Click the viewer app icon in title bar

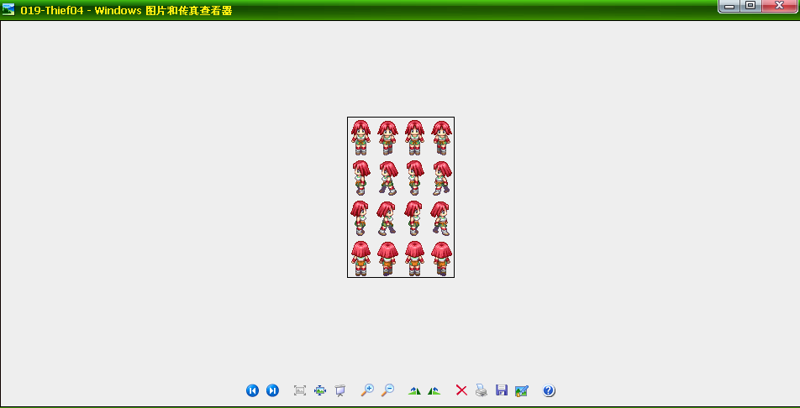(8, 9)
